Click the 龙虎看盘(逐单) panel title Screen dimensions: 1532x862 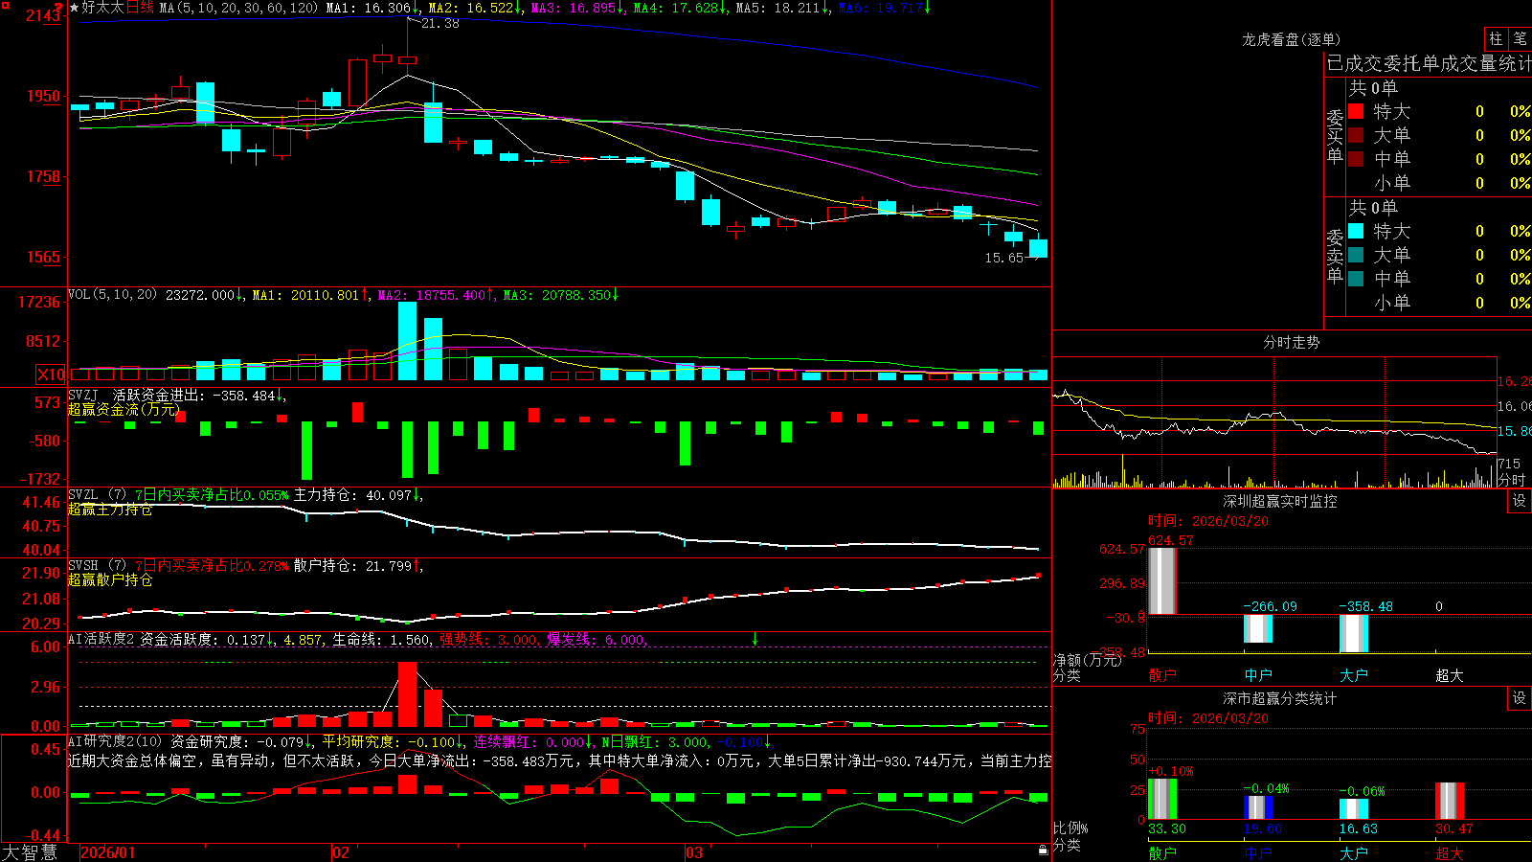pos(1291,39)
